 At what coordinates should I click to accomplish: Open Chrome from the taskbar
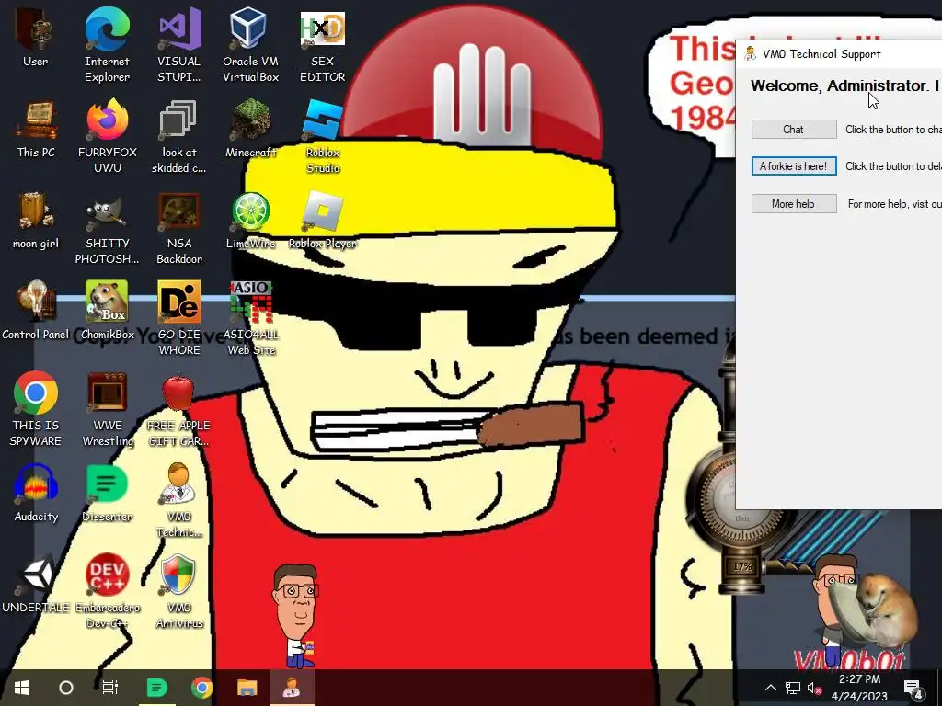tap(201, 688)
